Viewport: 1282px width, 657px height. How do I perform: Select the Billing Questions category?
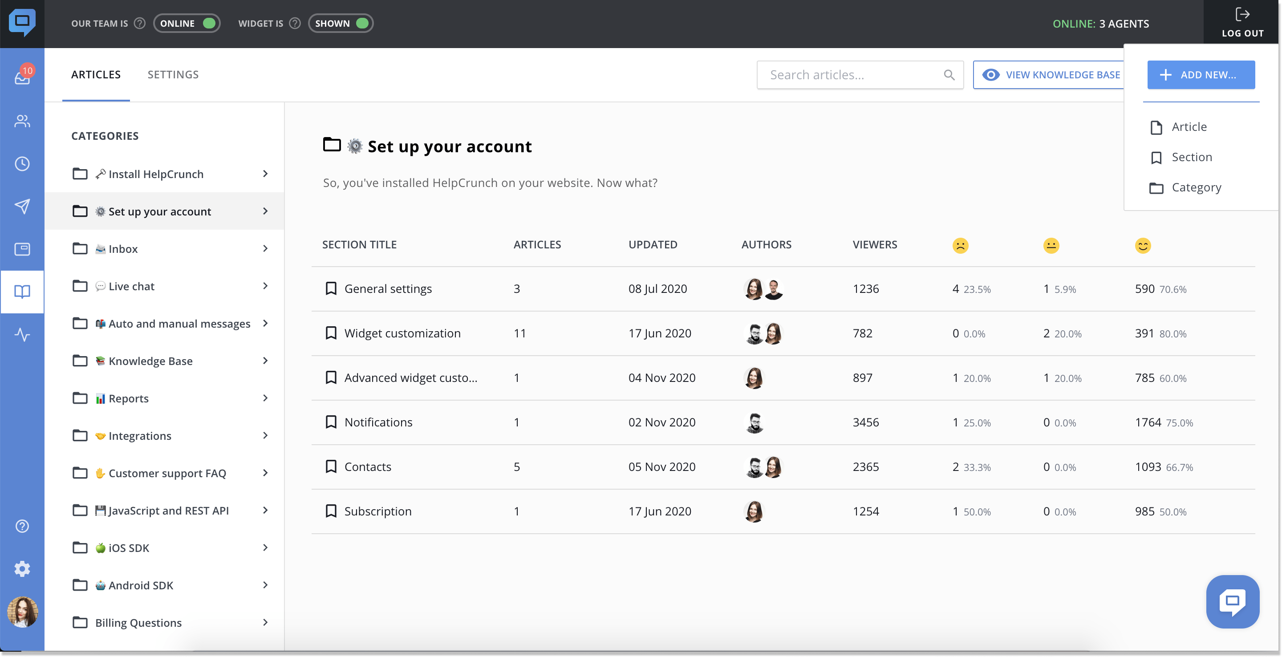point(165,623)
